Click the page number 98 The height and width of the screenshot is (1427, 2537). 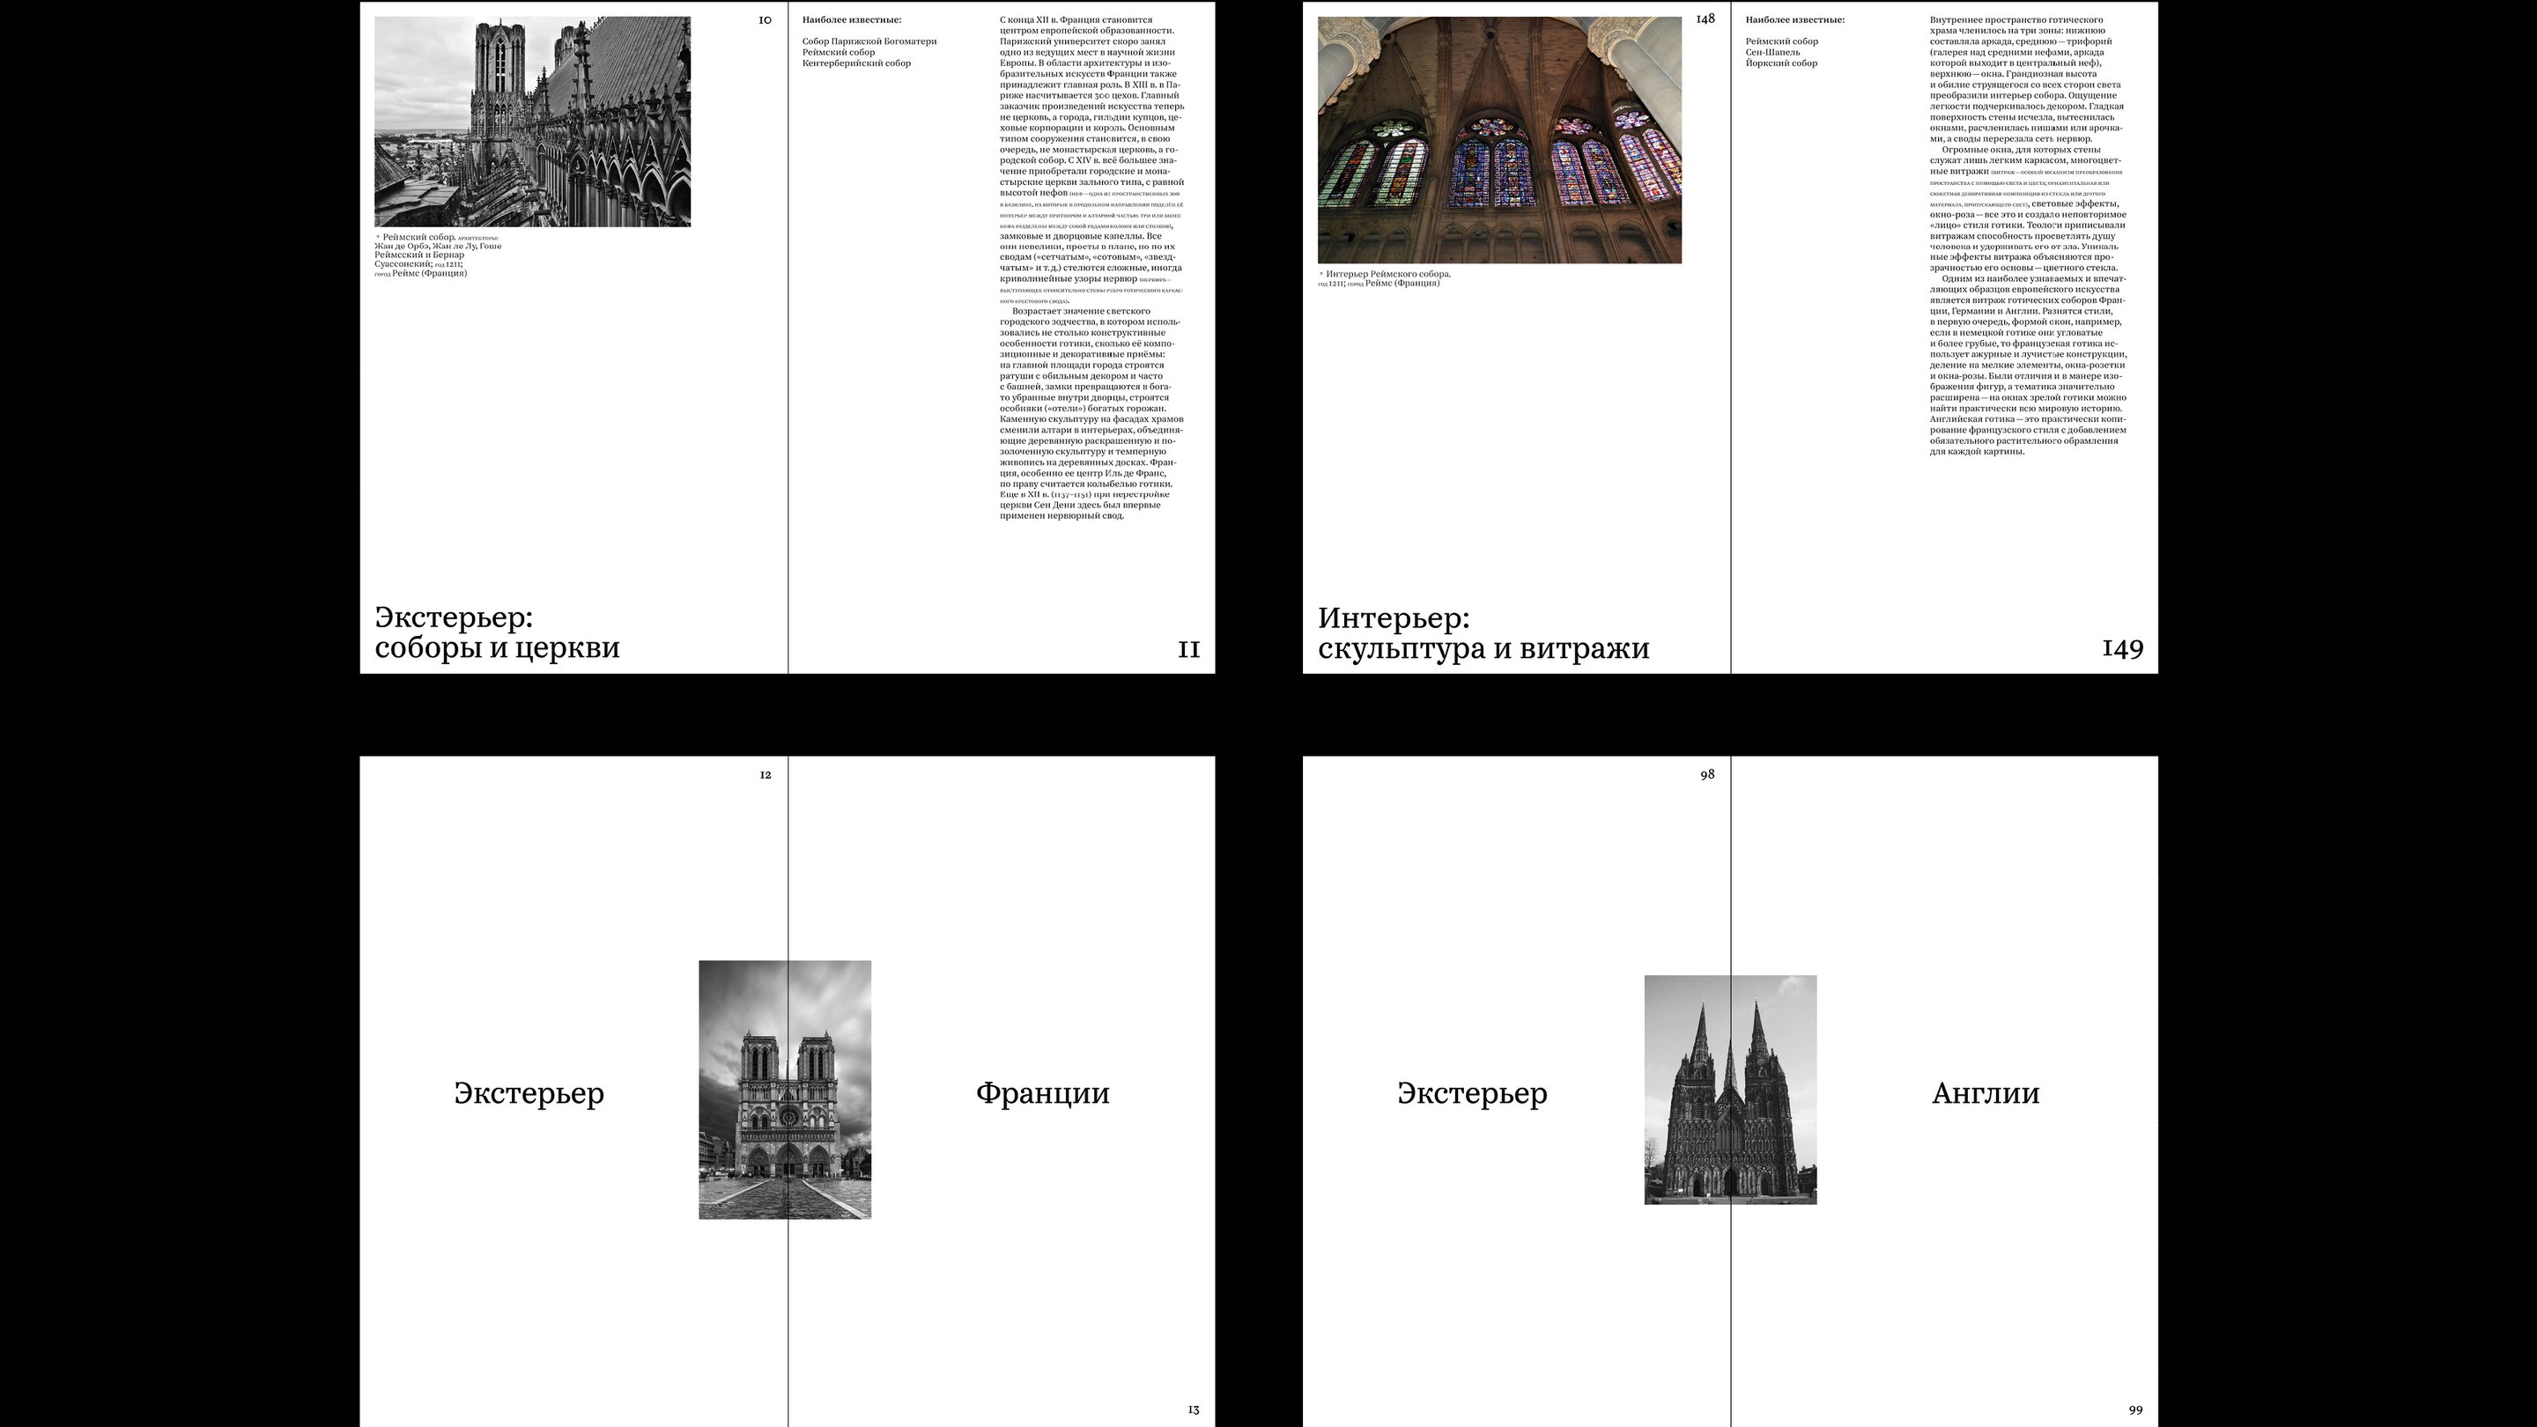click(x=1707, y=774)
